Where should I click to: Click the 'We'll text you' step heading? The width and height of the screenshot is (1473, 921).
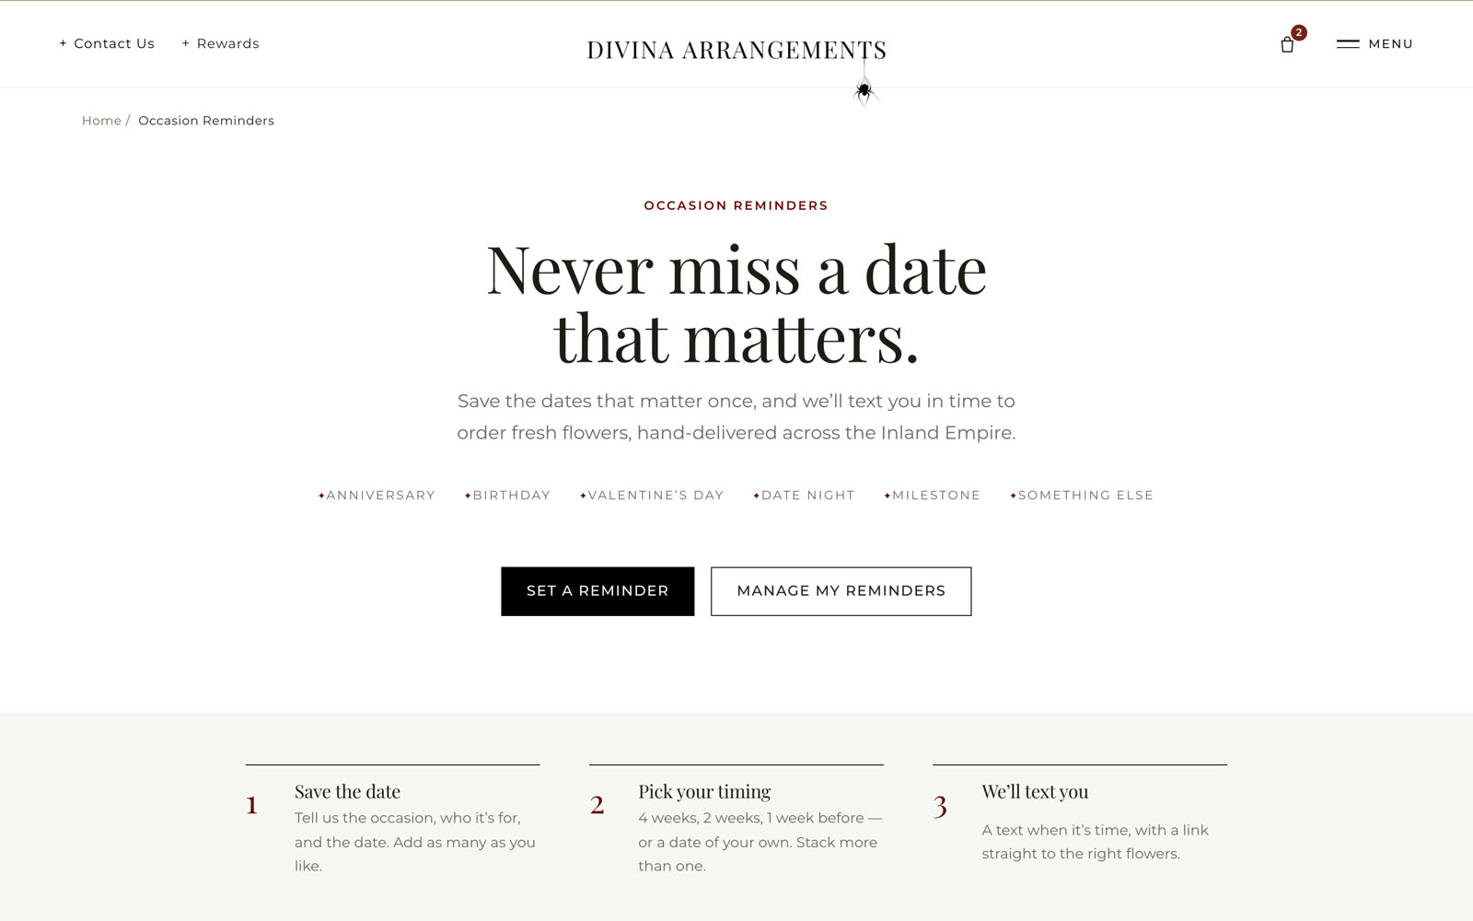pos(1035,792)
